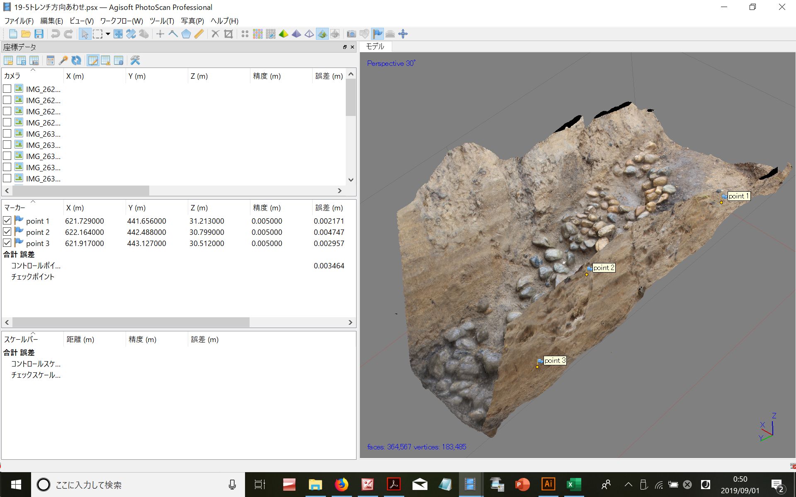This screenshot has width=796, height=497.
Task: Uncheck the point 1 marker checkbox
Action: 7,221
